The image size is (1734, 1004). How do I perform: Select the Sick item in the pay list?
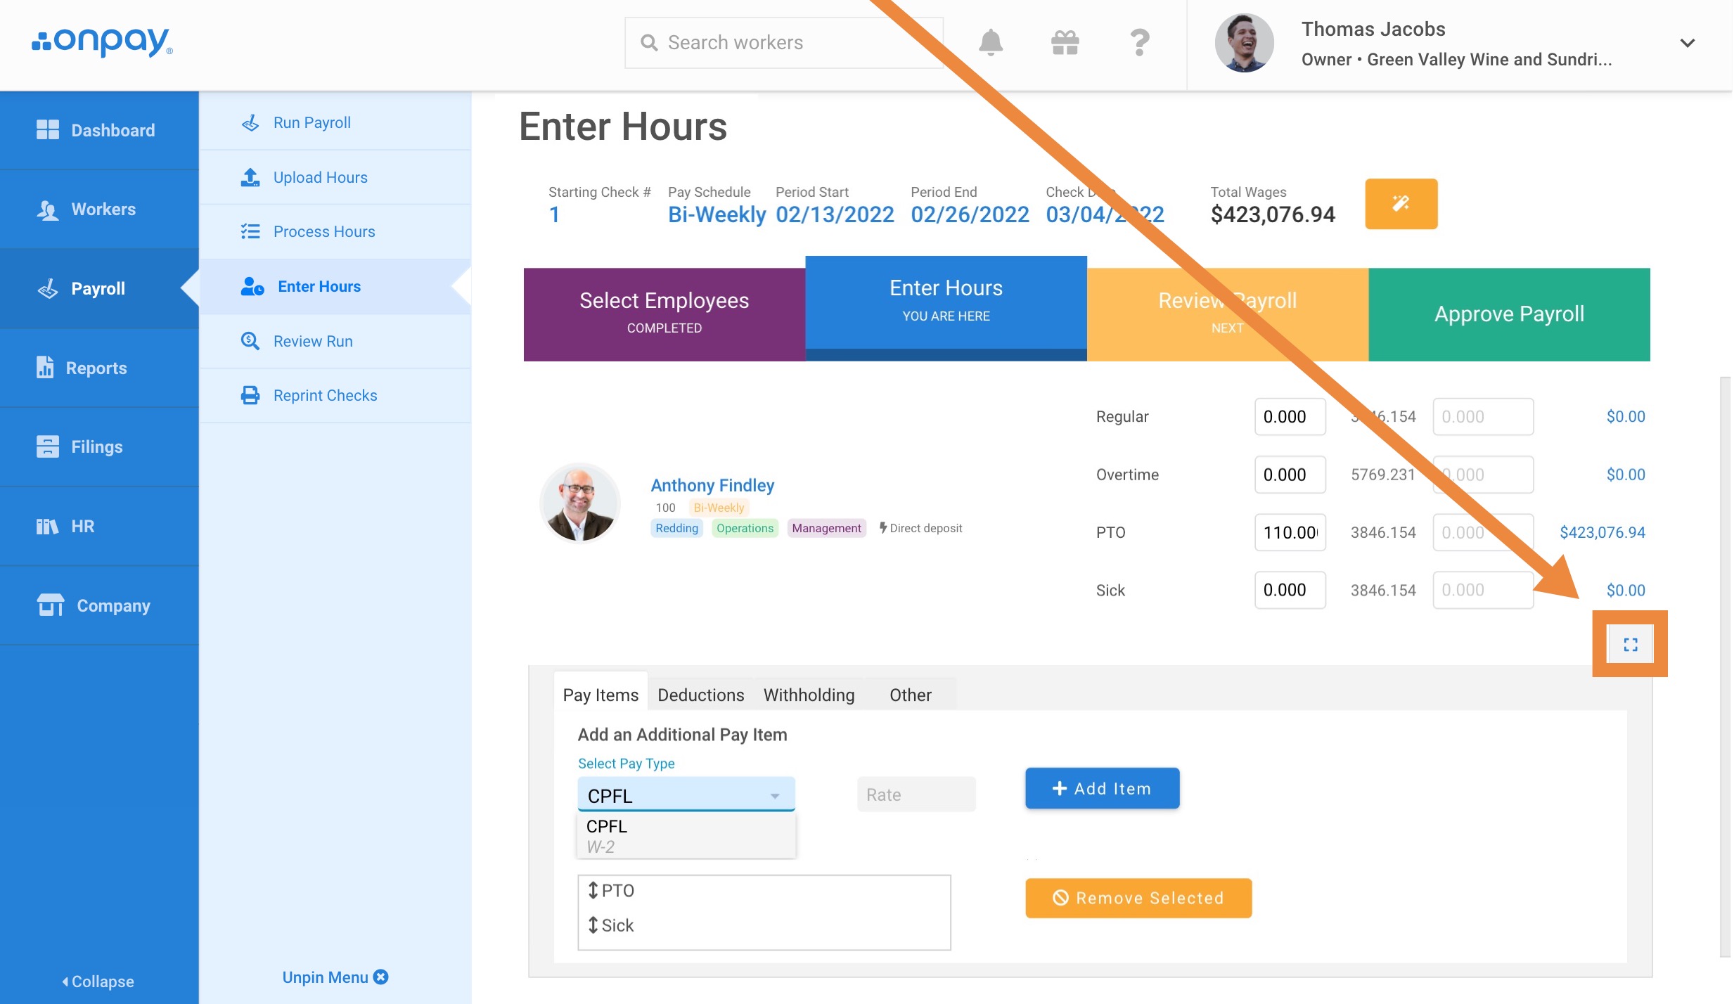[x=617, y=925]
